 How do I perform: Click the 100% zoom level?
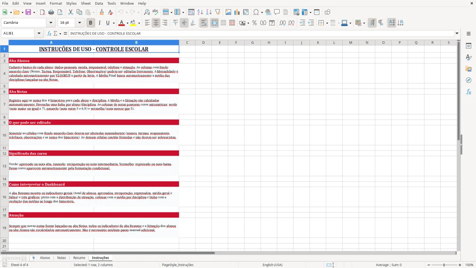pos(469,265)
